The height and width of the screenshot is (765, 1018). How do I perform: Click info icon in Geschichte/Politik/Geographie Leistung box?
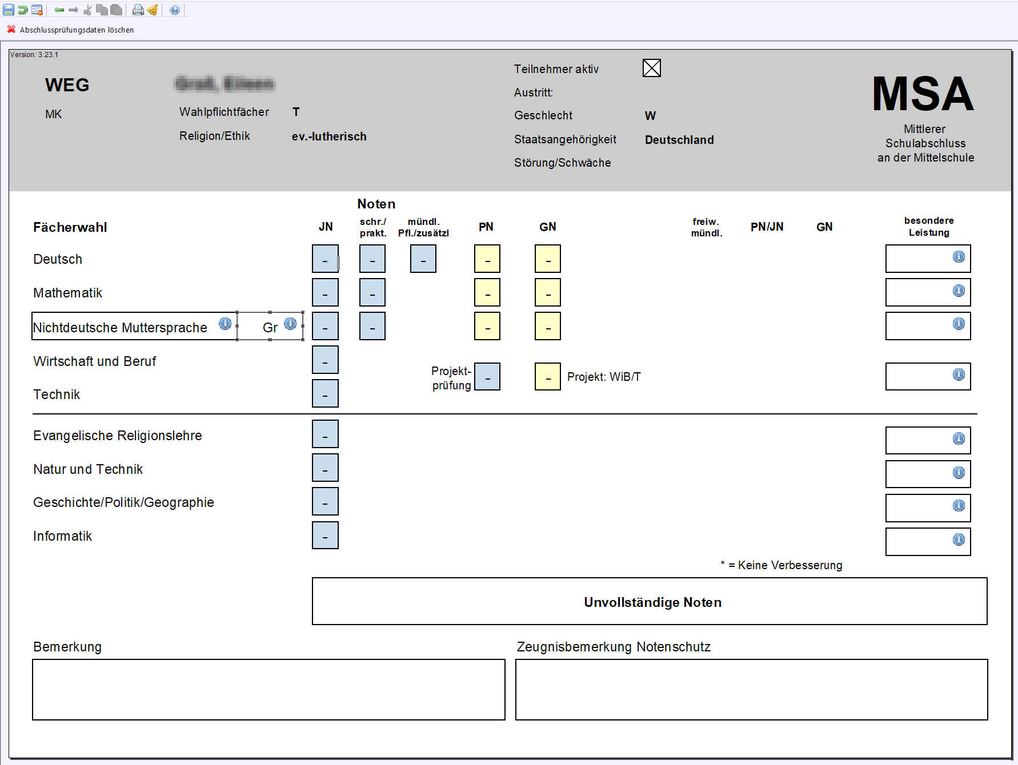click(x=959, y=506)
